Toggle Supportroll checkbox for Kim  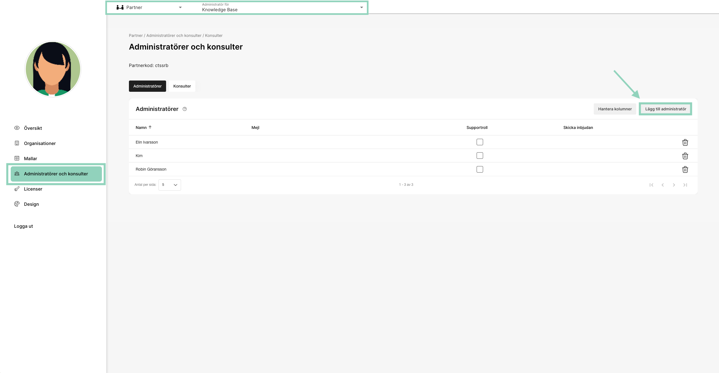pyautogui.click(x=480, y=155)
